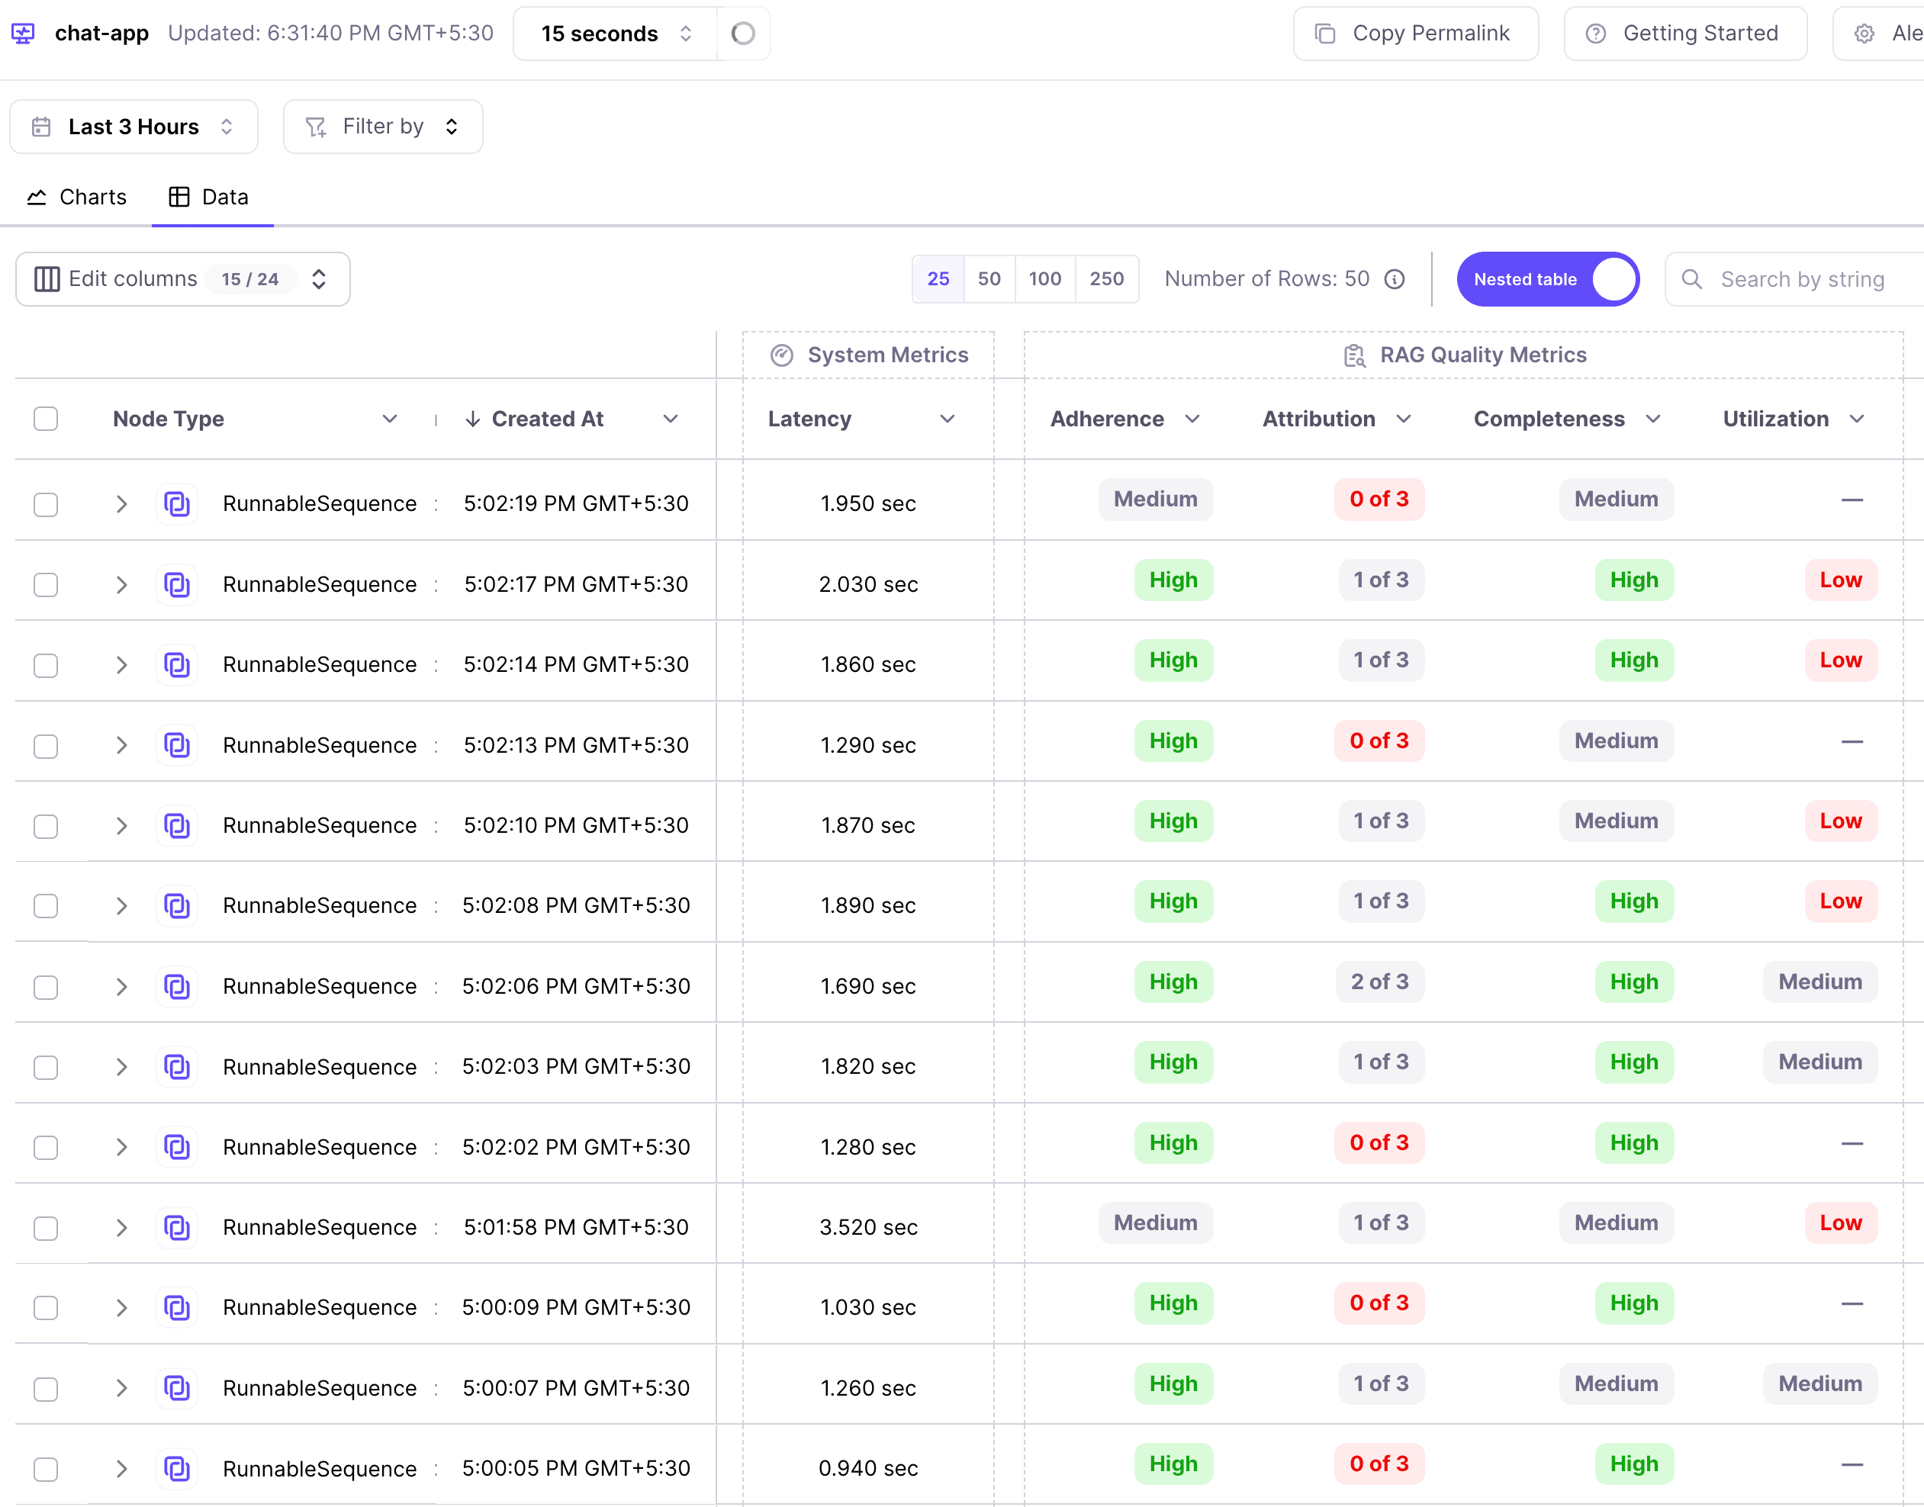Image resolution: width=1924 pixels, height=1507 pixels.
Task: Open the Node Type column menu chevron
Action: click(x=389, y=418)
